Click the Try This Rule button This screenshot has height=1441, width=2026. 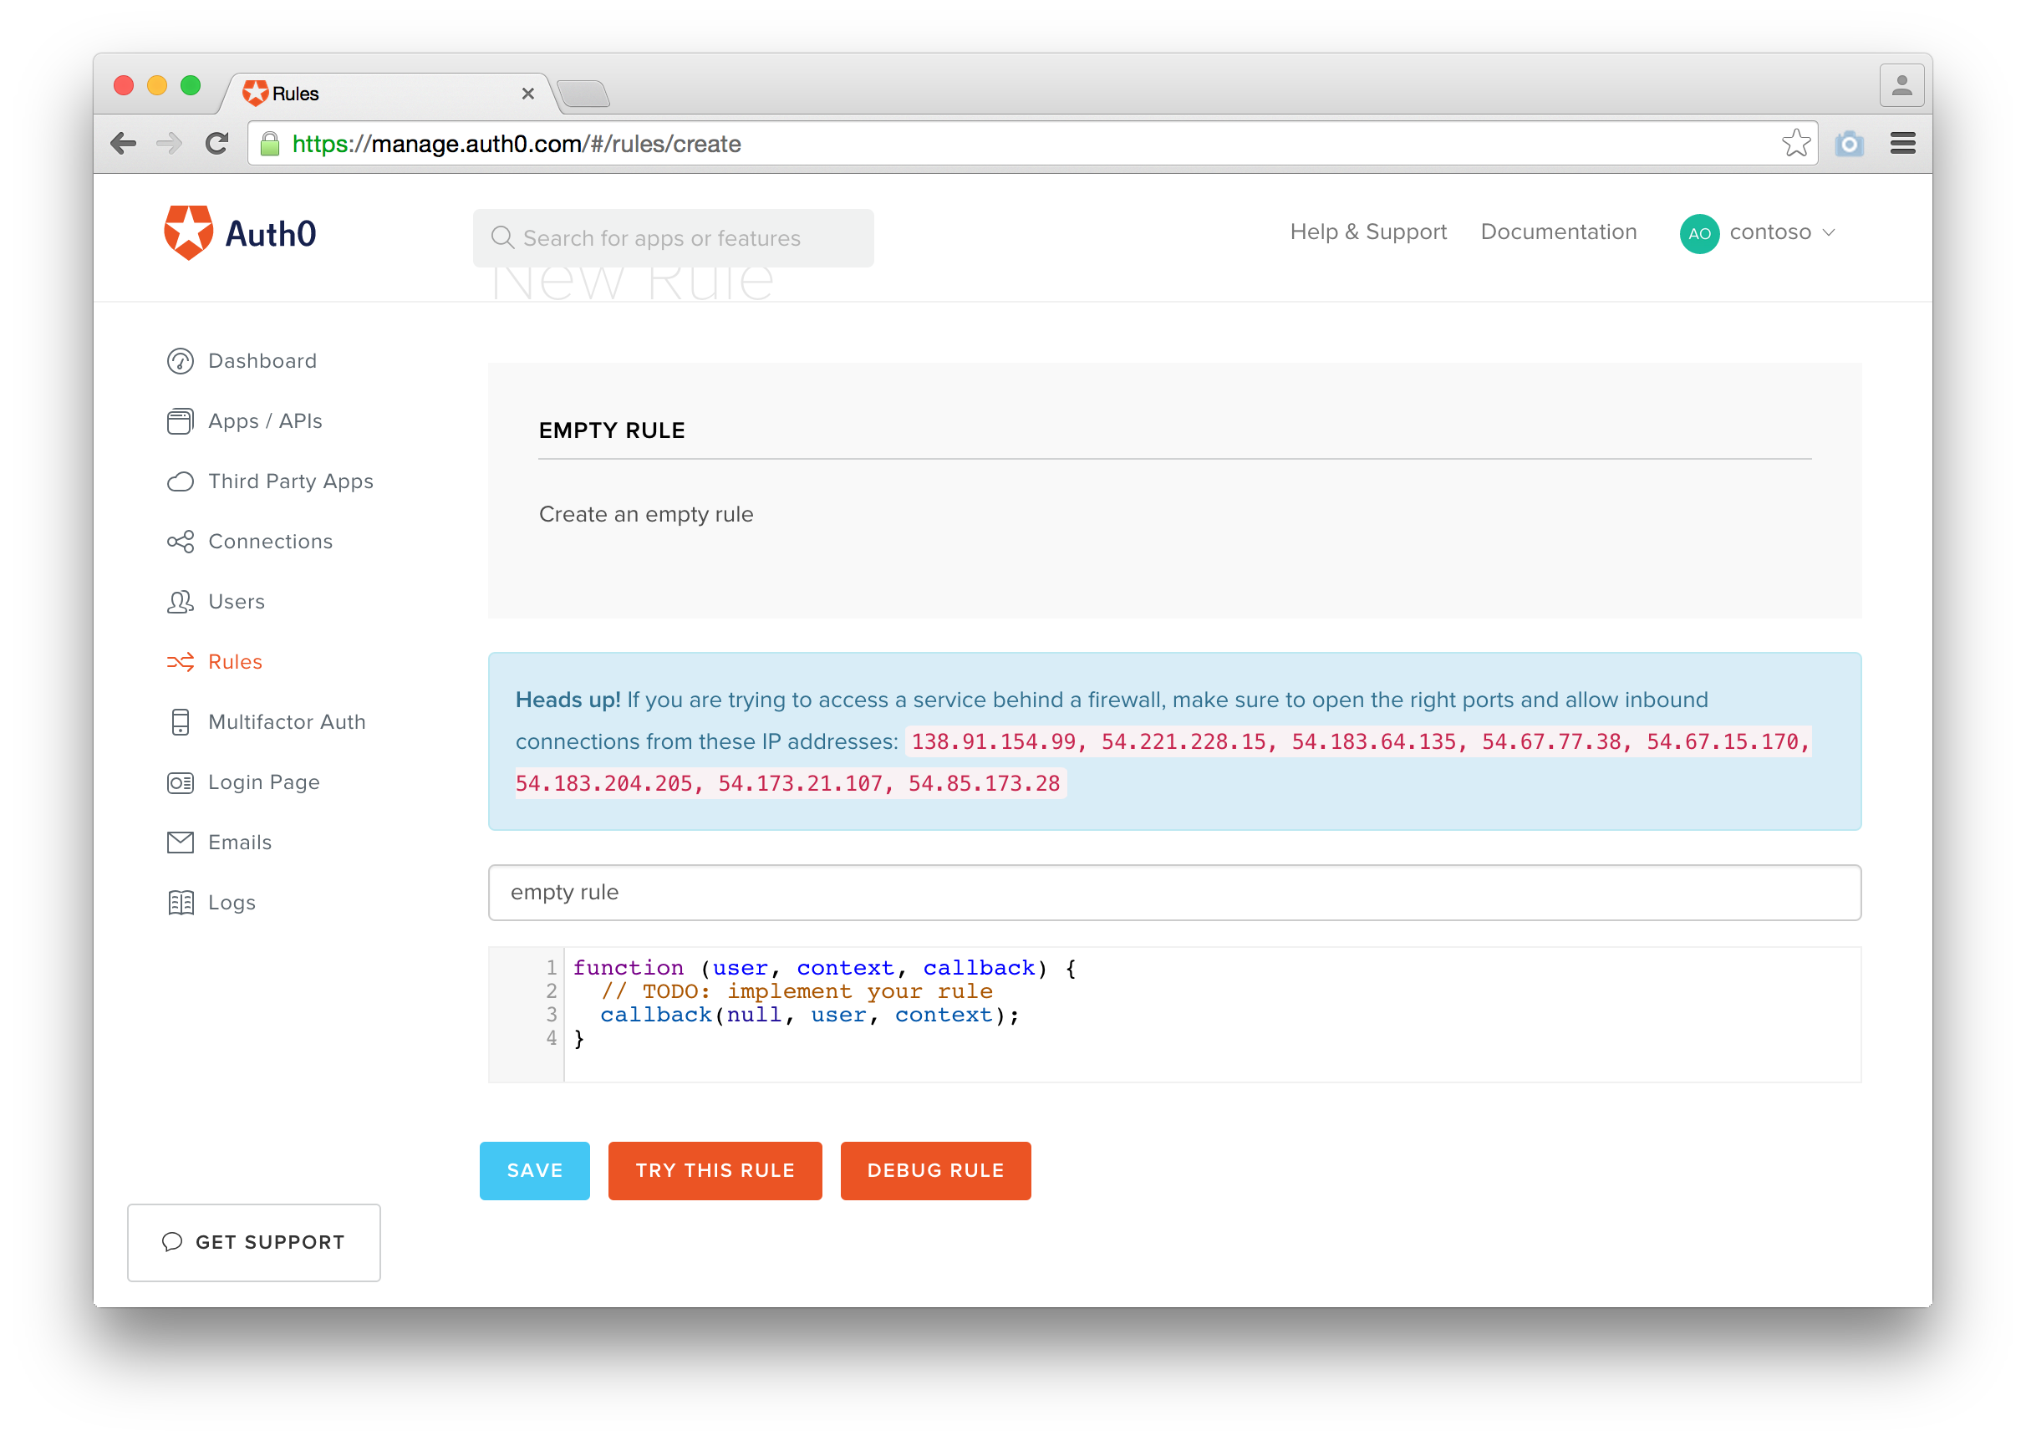click(x=715, y=1170)
